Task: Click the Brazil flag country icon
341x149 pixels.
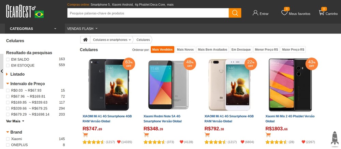Action: tap(39, 14)
